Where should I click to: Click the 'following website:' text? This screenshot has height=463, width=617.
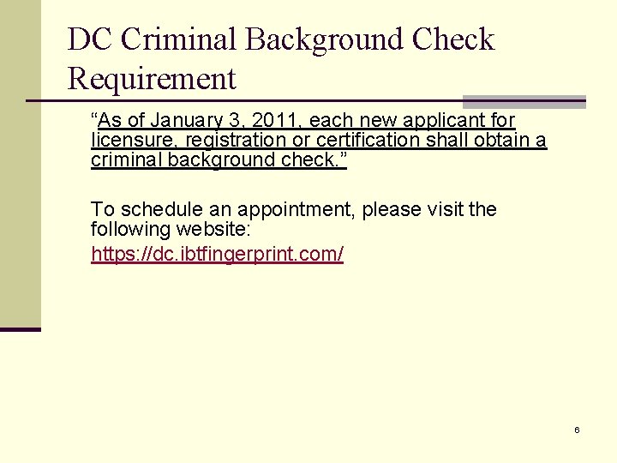(171, 229)
